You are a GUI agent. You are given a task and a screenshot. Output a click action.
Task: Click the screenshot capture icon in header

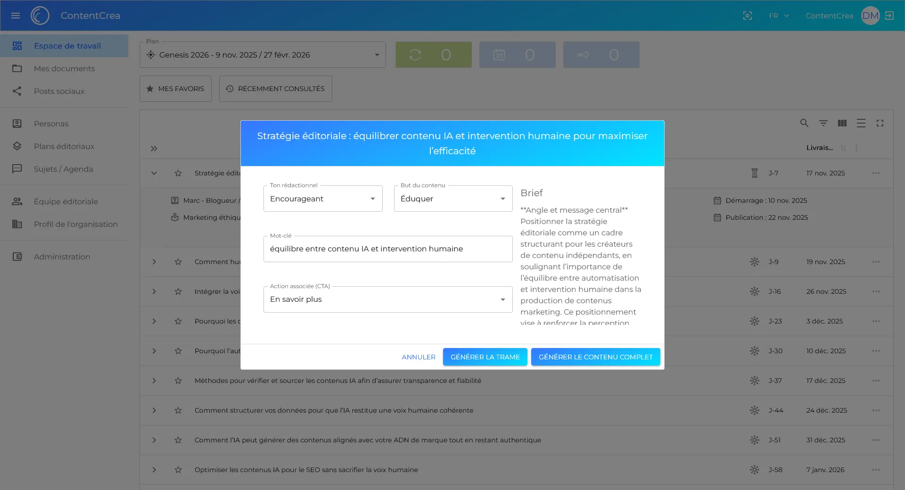click(747, 16)
